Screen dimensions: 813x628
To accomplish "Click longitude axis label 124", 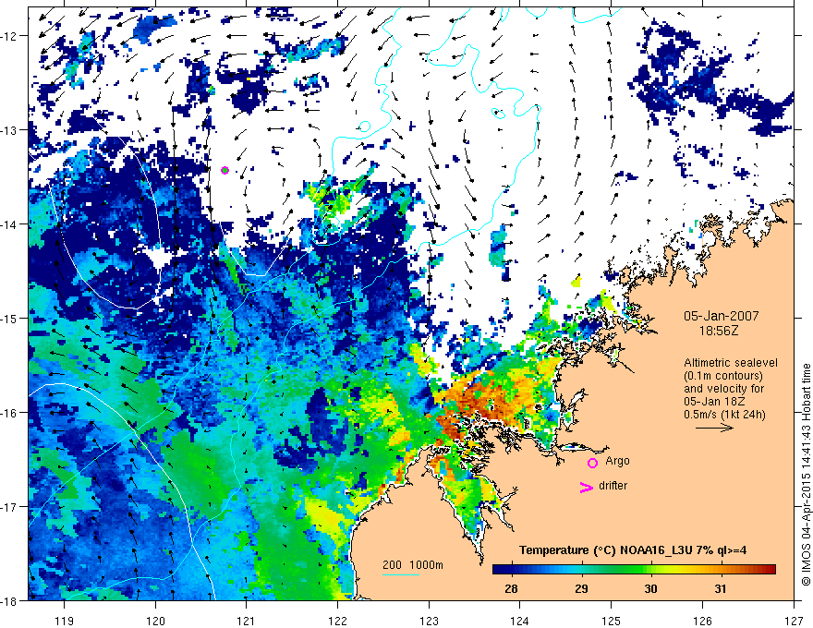I will tap(520, 621).
